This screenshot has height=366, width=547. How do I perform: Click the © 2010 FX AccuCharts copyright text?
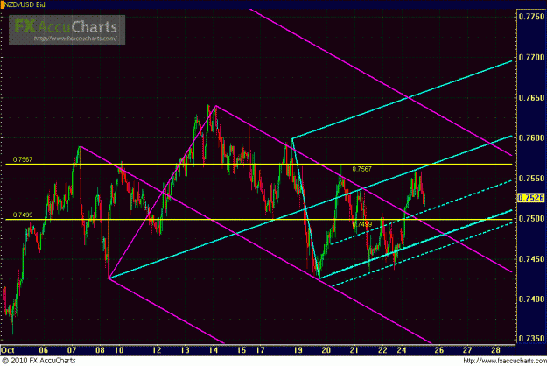pyautogui.click(x=39, y=361)
